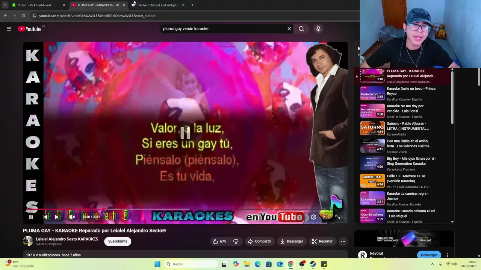Screen dimensions: 481x270
Task: Open Outlook from the taskbar
Action: 280,264
